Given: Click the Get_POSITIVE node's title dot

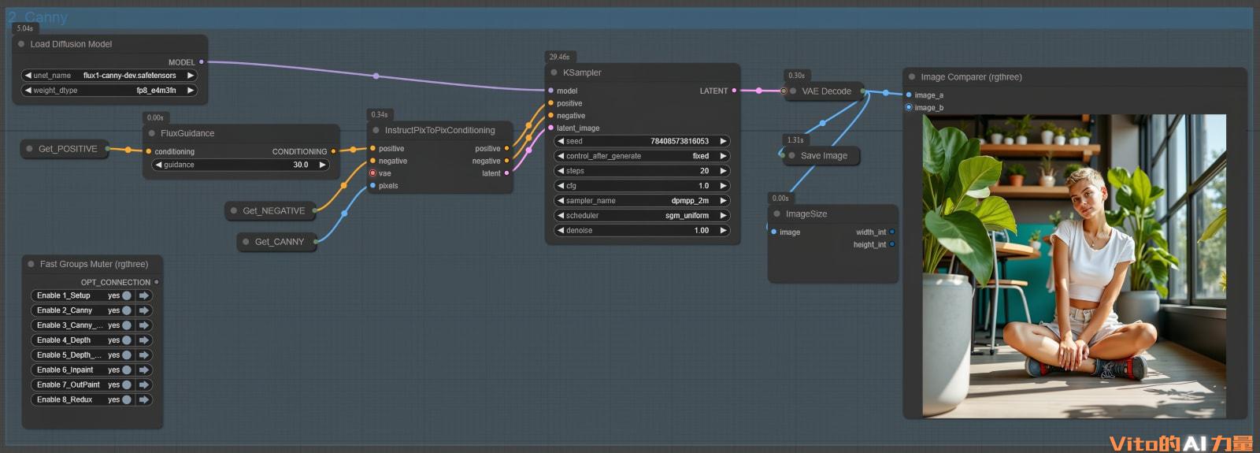Looking at the screenshot, I should (x=30, y=148).
